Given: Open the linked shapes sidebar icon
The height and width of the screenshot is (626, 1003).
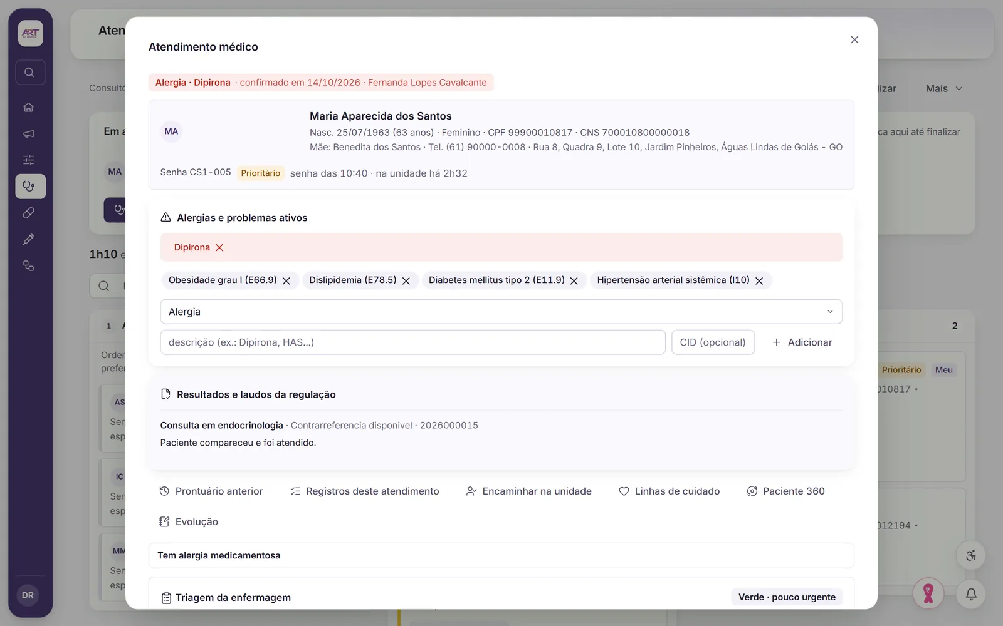Looking at the screenshot, I should coord(29,265).
